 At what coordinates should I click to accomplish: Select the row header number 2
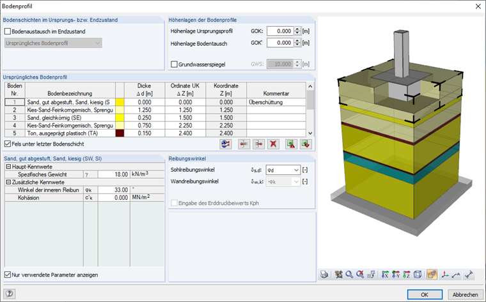15,110
